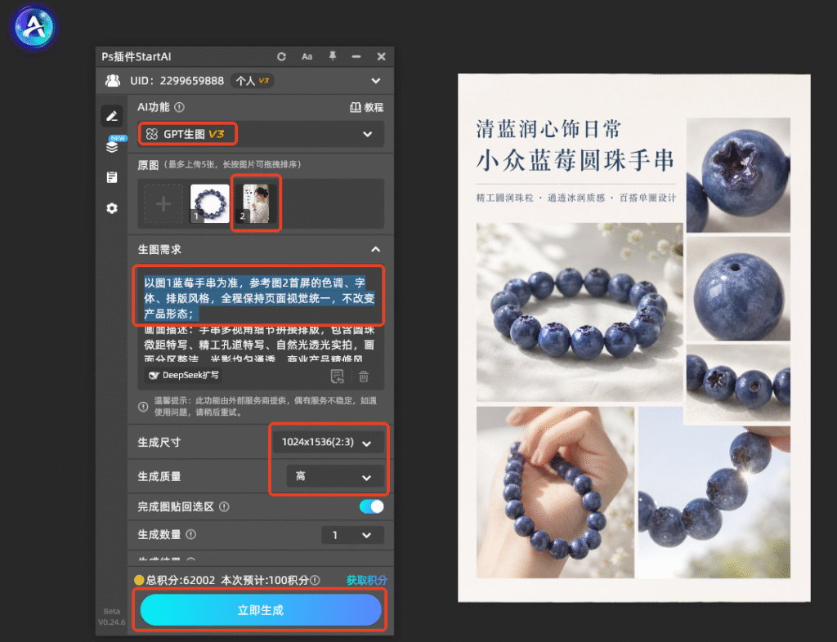Image resolution: width=837 pixels, height=642 pixels.
Task: Select thumbnail 1 with the bracelet
Action: 210,203
